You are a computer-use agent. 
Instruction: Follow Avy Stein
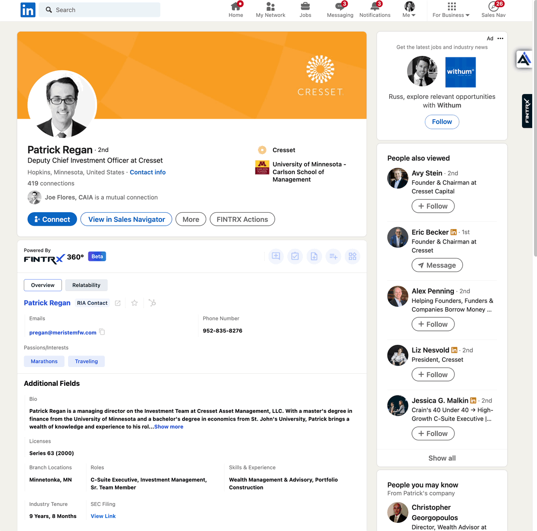pos(433,206)
